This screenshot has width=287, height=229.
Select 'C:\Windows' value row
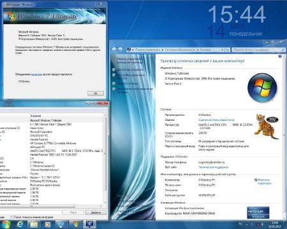[x=36, y=162]
